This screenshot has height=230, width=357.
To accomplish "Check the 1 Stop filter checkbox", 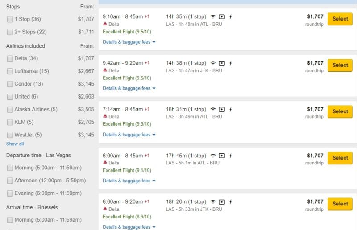I will click(10, 19).
